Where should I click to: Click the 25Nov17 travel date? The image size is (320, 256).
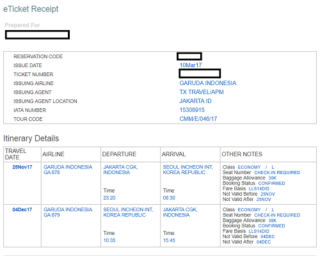pos(22,167)
